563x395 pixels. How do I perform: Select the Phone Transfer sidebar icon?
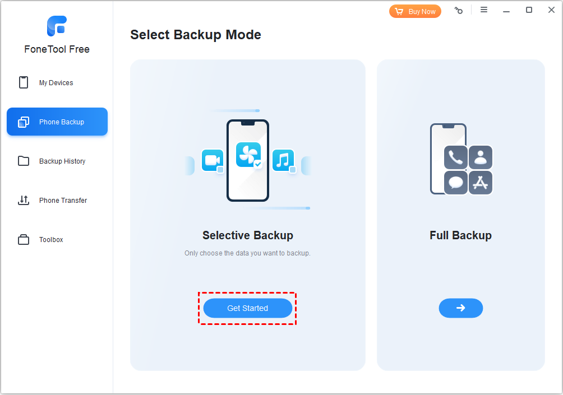pos(24,201)
